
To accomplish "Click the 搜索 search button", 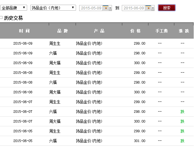I will tap(167, 8).
